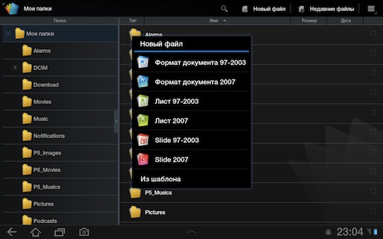Image resolution: width=383 pixels, height=239 pixels.
Task: Select the Slide 97-2003 presentation icon
Action: coord(142,140)
